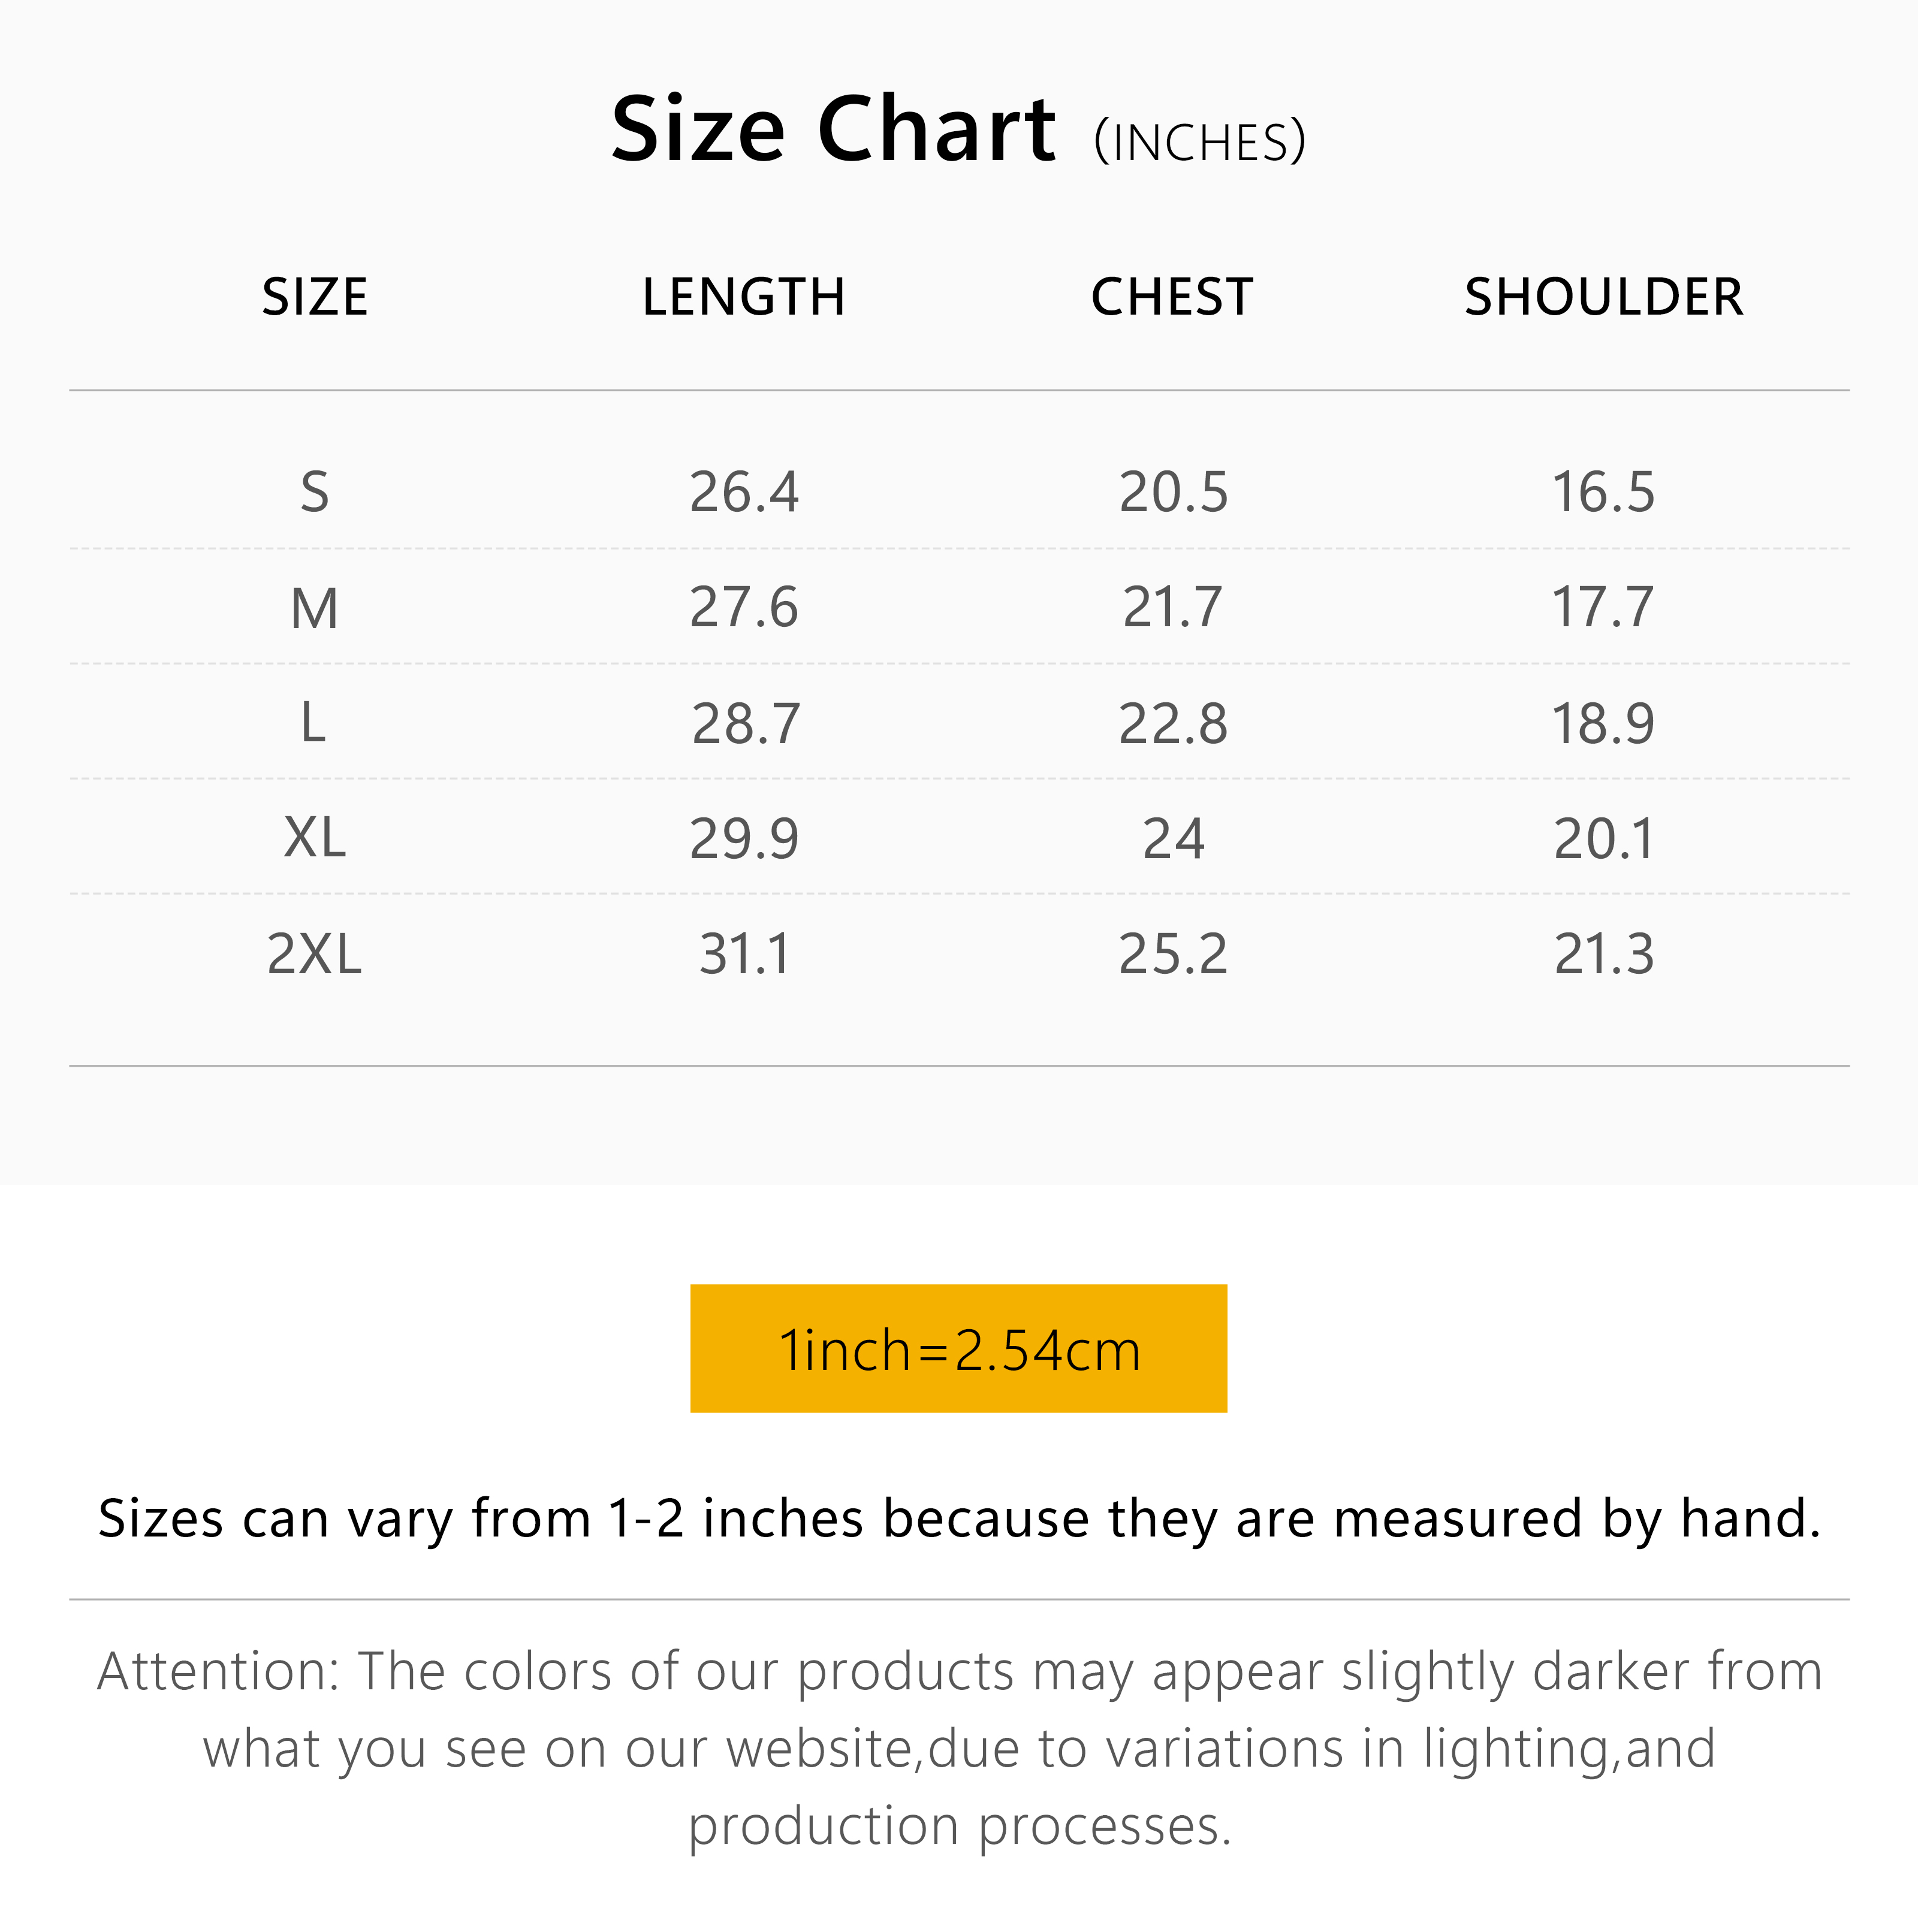
Task: Click the 31.1 length value for 2XL
Action: coord(745,954)
